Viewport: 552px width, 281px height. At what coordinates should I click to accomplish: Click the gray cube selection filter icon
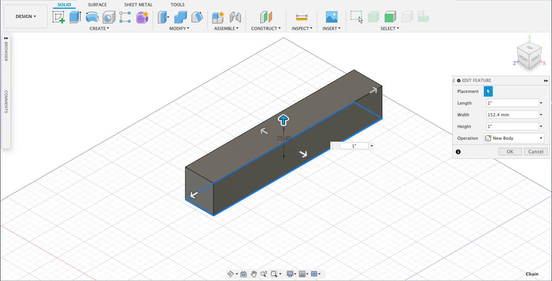tap(407, 17)
